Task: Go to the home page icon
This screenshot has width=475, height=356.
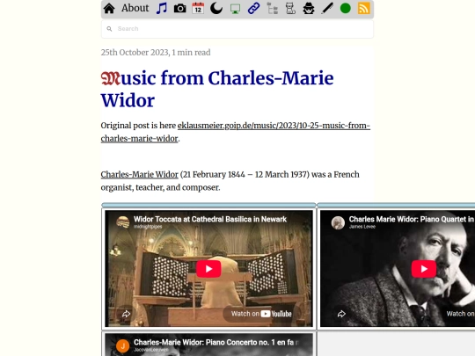Action: [109, 8]
